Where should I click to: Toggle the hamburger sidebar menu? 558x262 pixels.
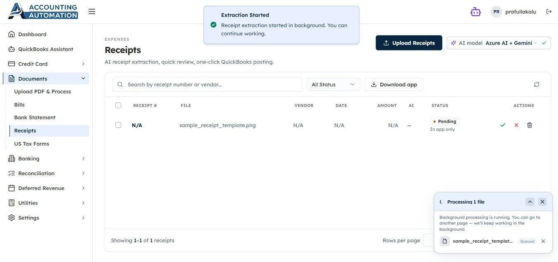(91, 12)
